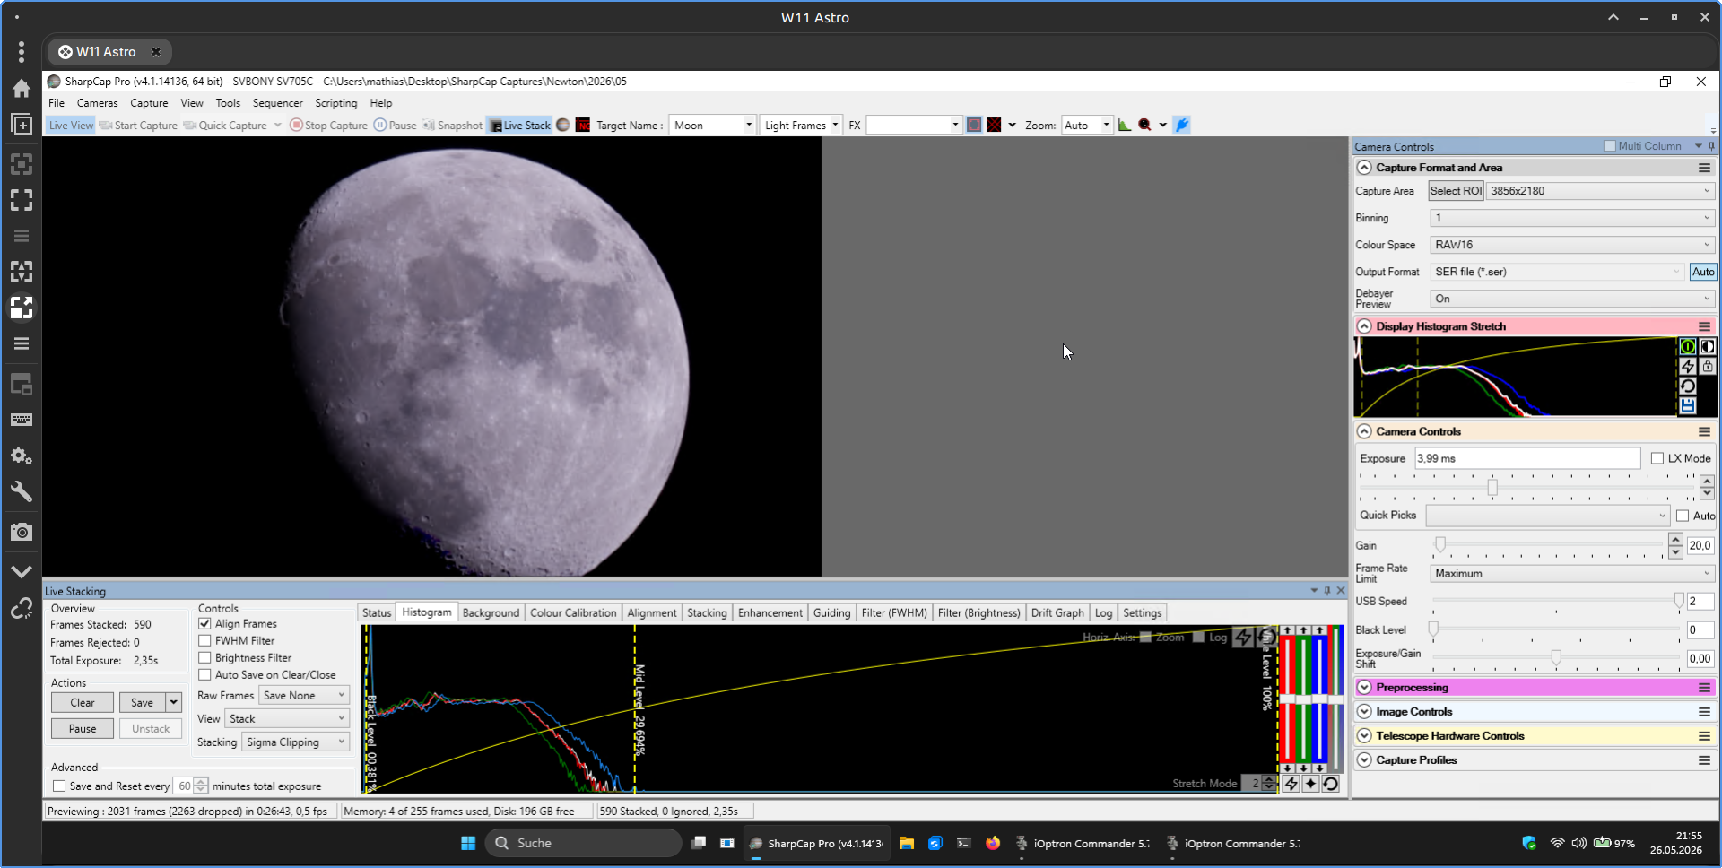Click the USB Speed slider handle
This screenshot has width=1722, height=868.
1679,602
